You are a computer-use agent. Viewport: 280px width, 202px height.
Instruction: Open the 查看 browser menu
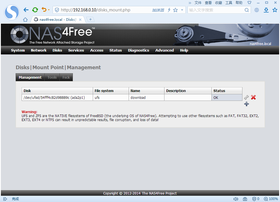tap(208, 3)
